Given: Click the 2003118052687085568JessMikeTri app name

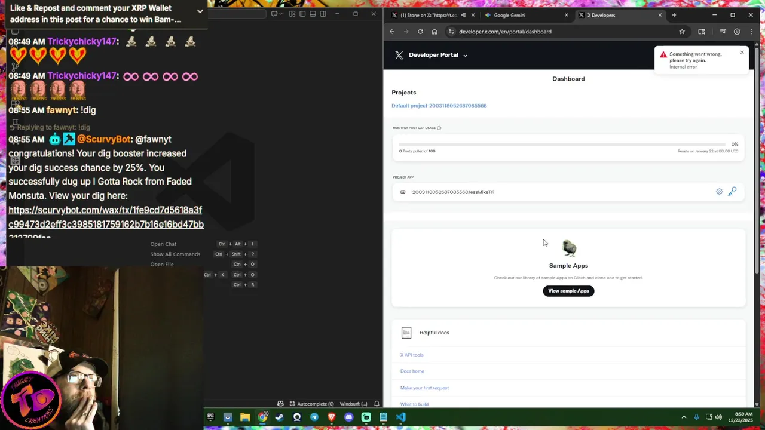Looking at the screenshot, I should tap(452, 192).
